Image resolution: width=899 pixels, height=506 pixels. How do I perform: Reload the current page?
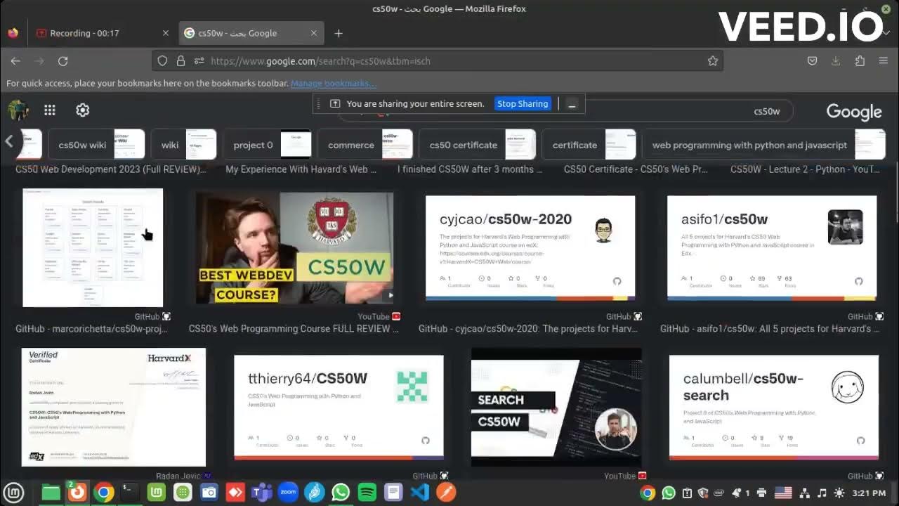click(x=63, y=61)
